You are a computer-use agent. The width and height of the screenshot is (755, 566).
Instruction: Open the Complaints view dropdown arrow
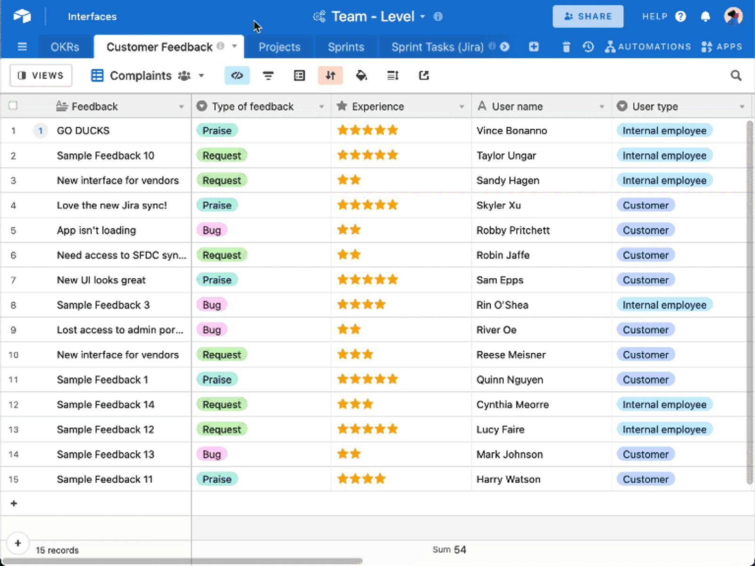201,75
